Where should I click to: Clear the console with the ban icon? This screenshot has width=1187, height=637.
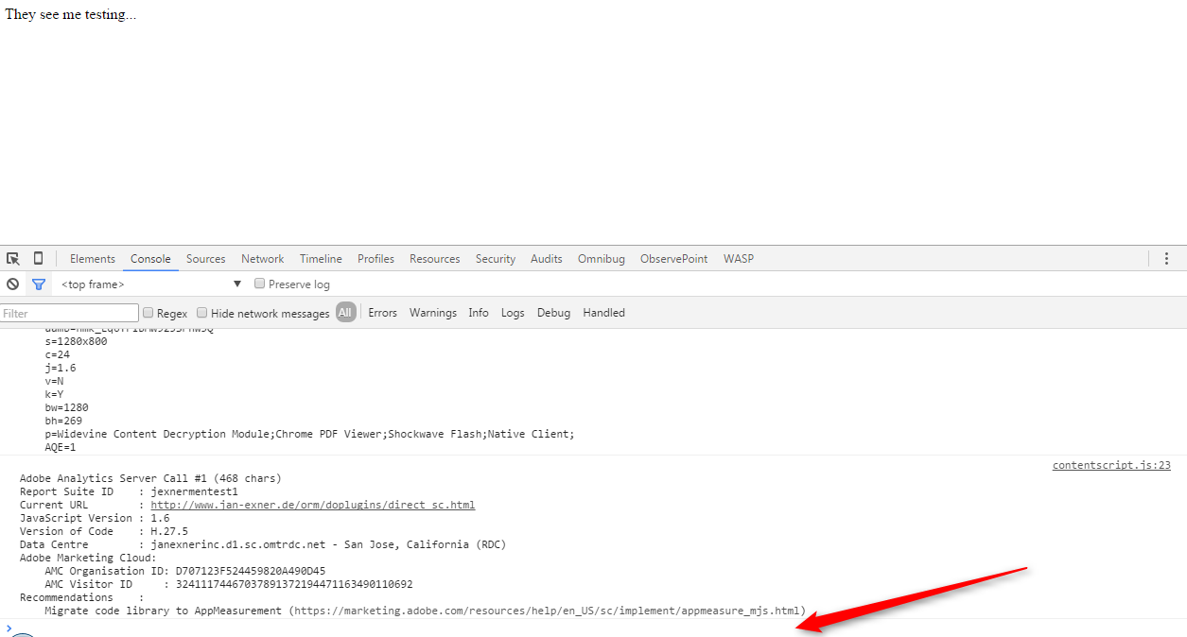click(13, 284)
